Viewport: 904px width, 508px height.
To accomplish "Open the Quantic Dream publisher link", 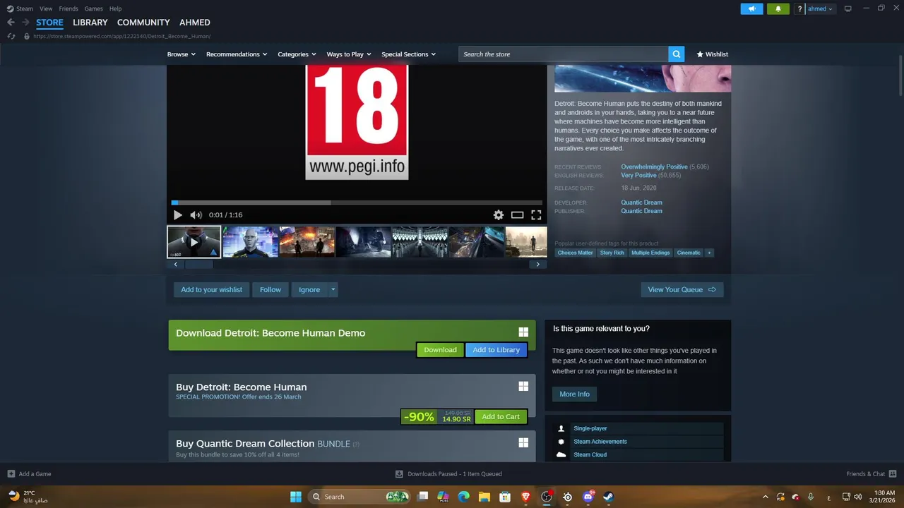I will (641, 212).
